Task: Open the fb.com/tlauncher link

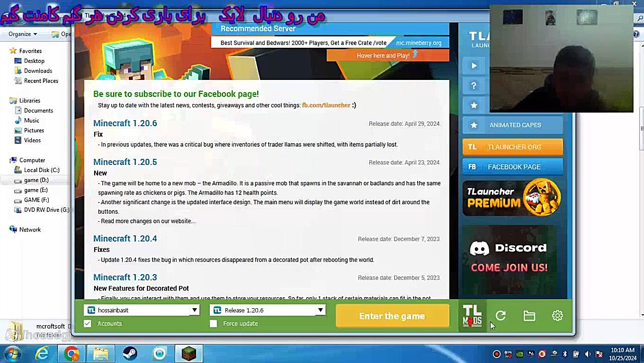Action: pos(326,106)
